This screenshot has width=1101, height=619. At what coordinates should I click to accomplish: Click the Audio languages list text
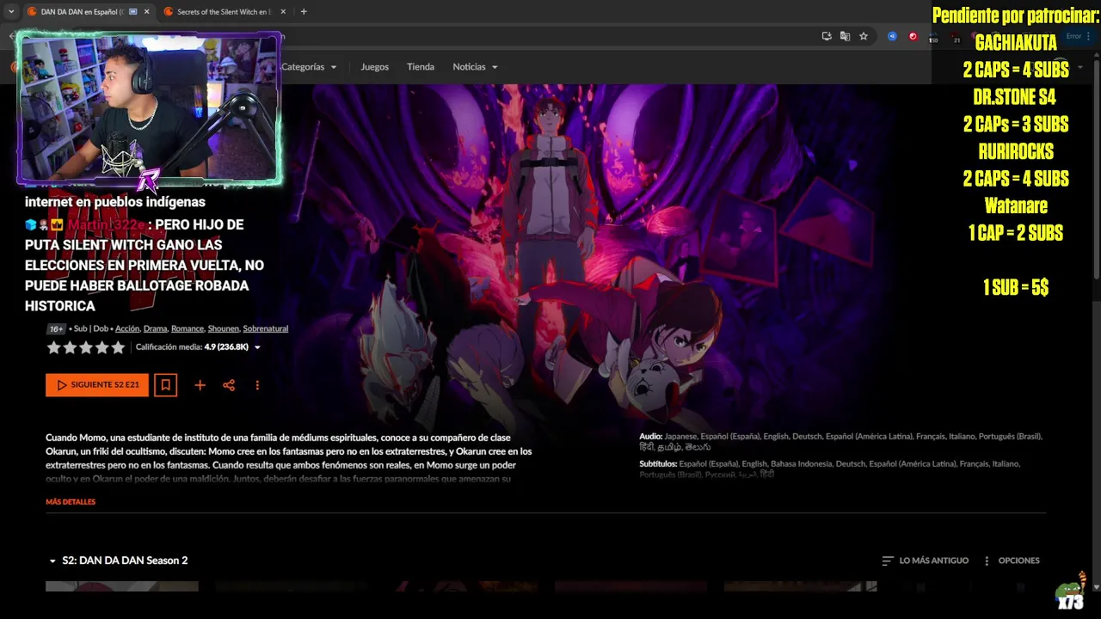tap(840, 442)
